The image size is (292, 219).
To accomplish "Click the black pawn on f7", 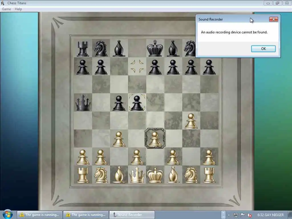I will point(173,67).
